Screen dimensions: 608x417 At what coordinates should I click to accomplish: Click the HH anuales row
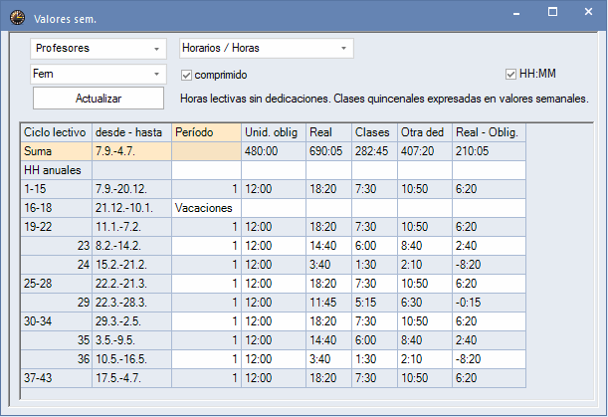click(x=56, y=170)
